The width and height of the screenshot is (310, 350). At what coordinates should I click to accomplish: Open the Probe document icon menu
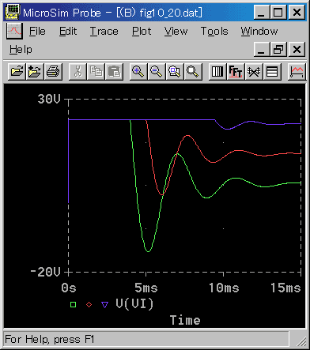tap(14, 31)
